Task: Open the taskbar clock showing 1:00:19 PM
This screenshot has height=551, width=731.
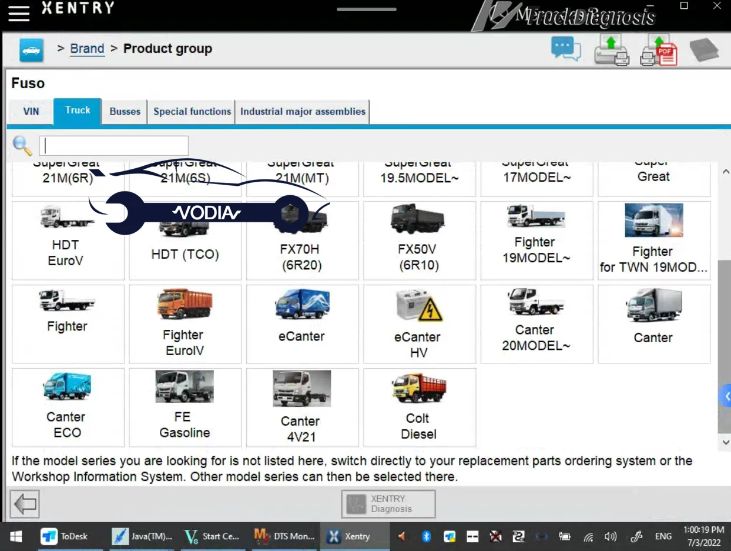Action: [x=704, y=536]
